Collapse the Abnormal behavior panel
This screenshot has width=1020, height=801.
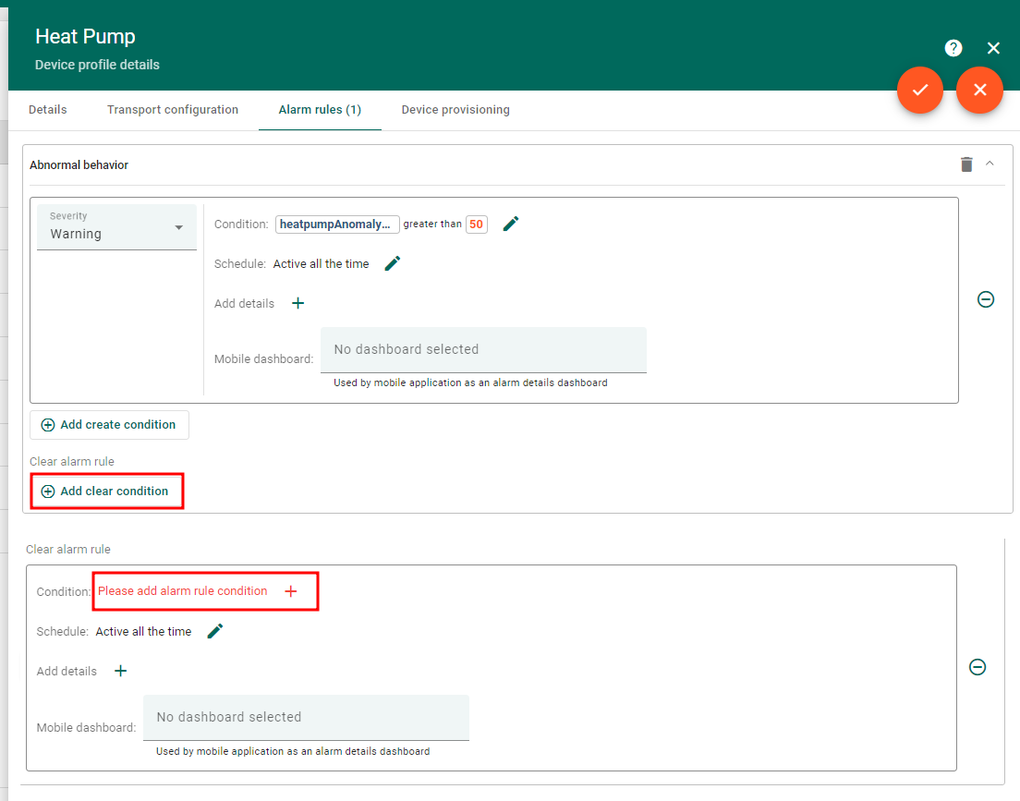pyautogui.click(x=990, y=164)
